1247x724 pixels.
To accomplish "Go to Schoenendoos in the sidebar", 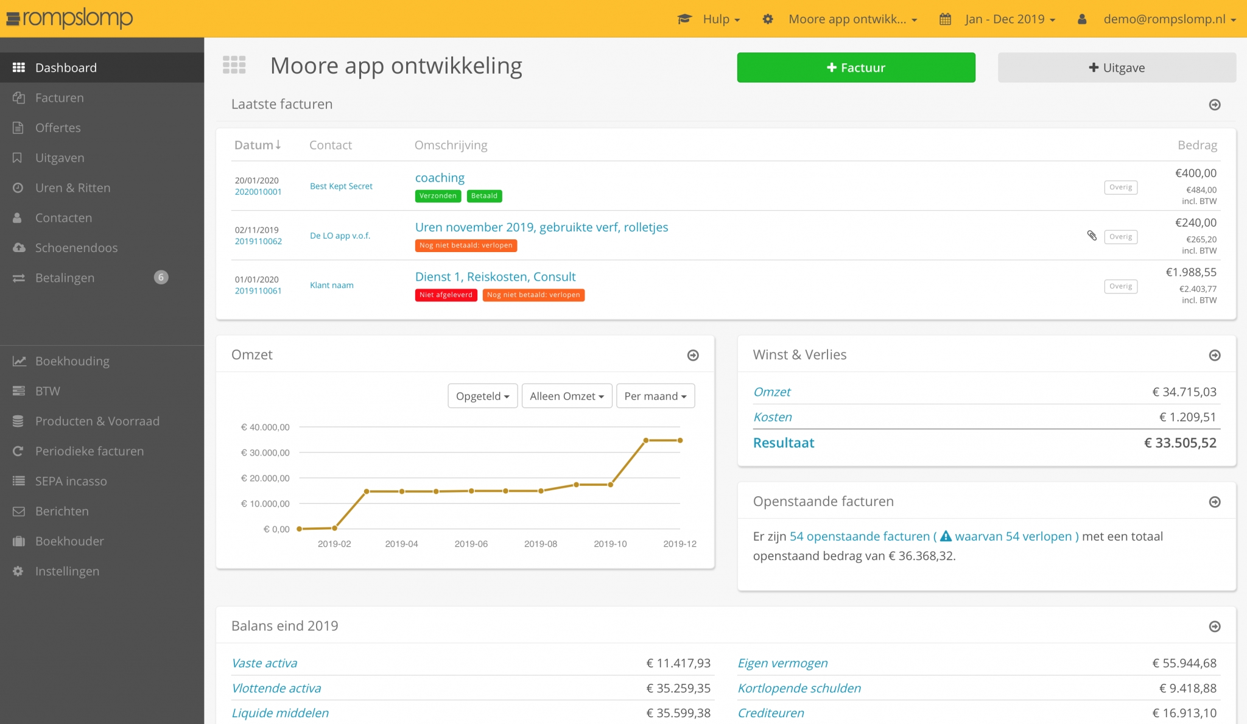I will 76,248.
